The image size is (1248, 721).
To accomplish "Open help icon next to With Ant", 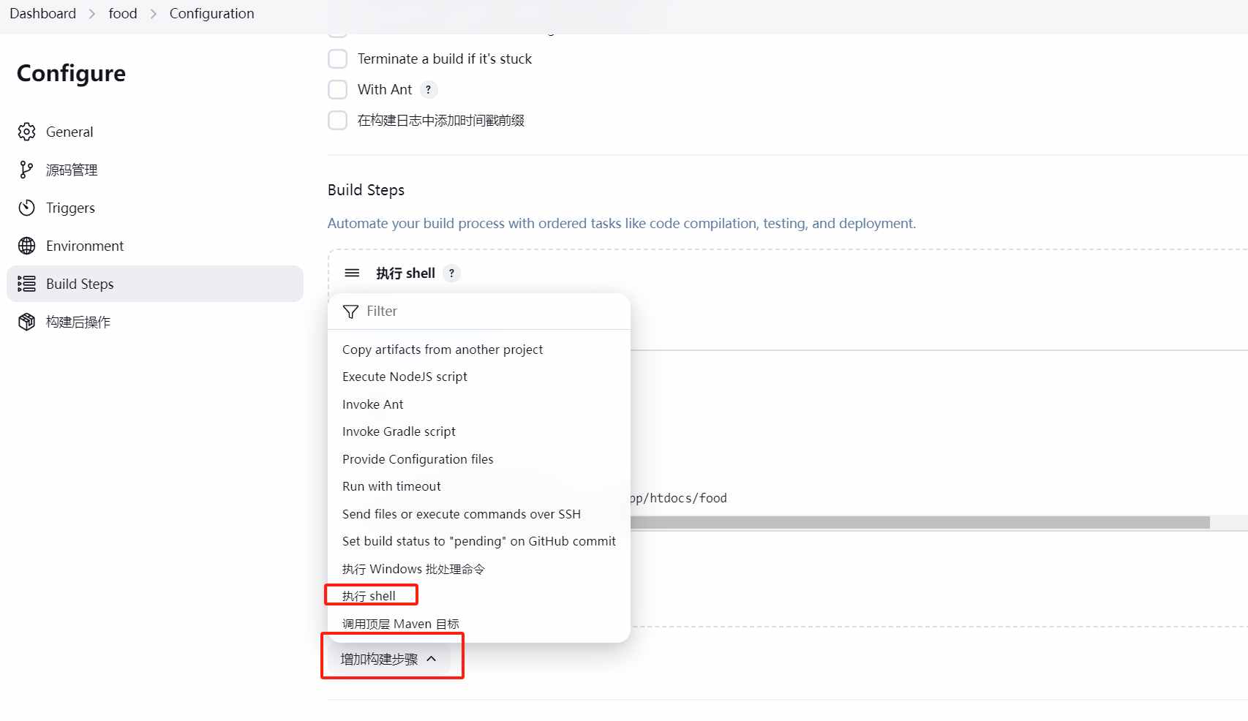I will pos(429,89).
